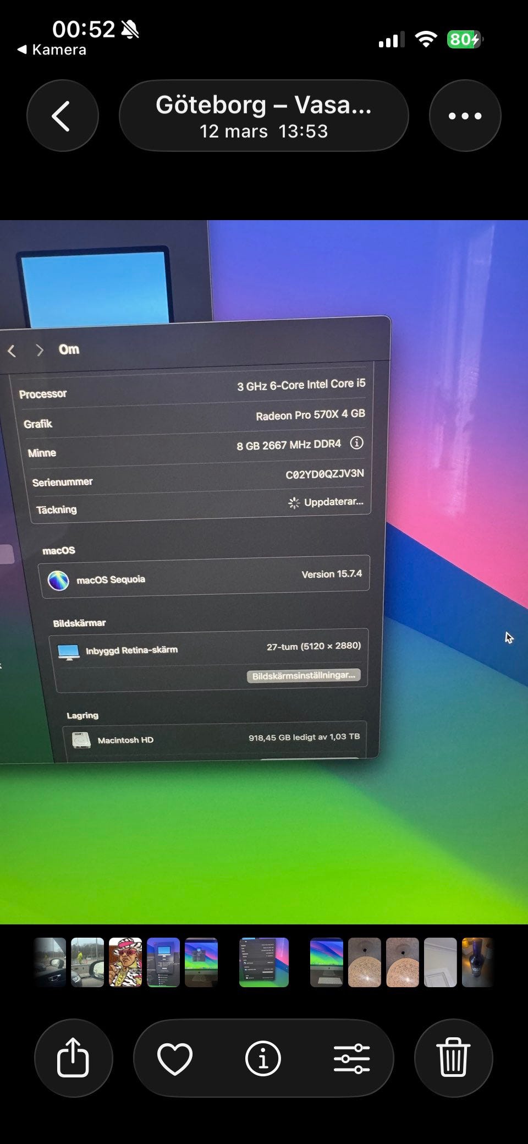Tap the back chevron button
This screenshot has width=528, height=1144.
[62, 116]
